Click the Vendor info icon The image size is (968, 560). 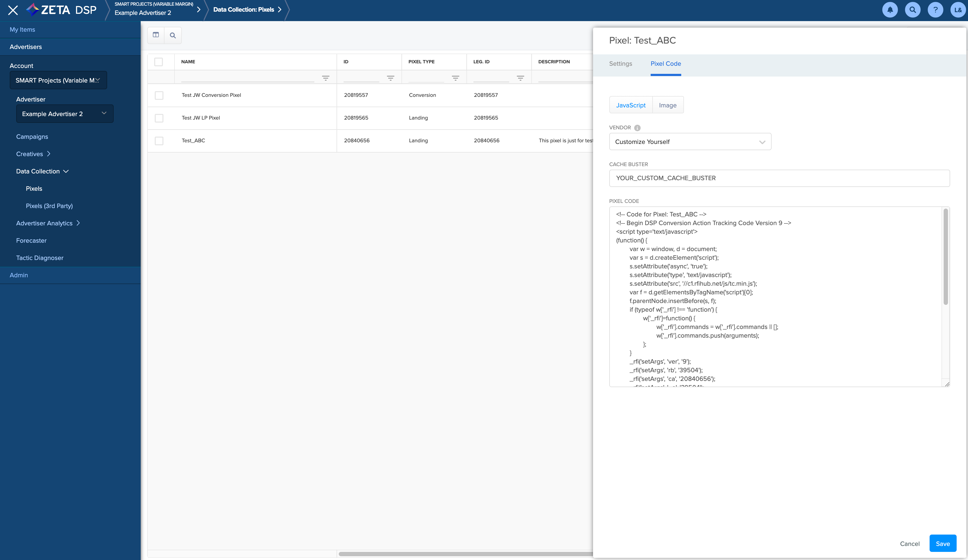coord(637,128)
